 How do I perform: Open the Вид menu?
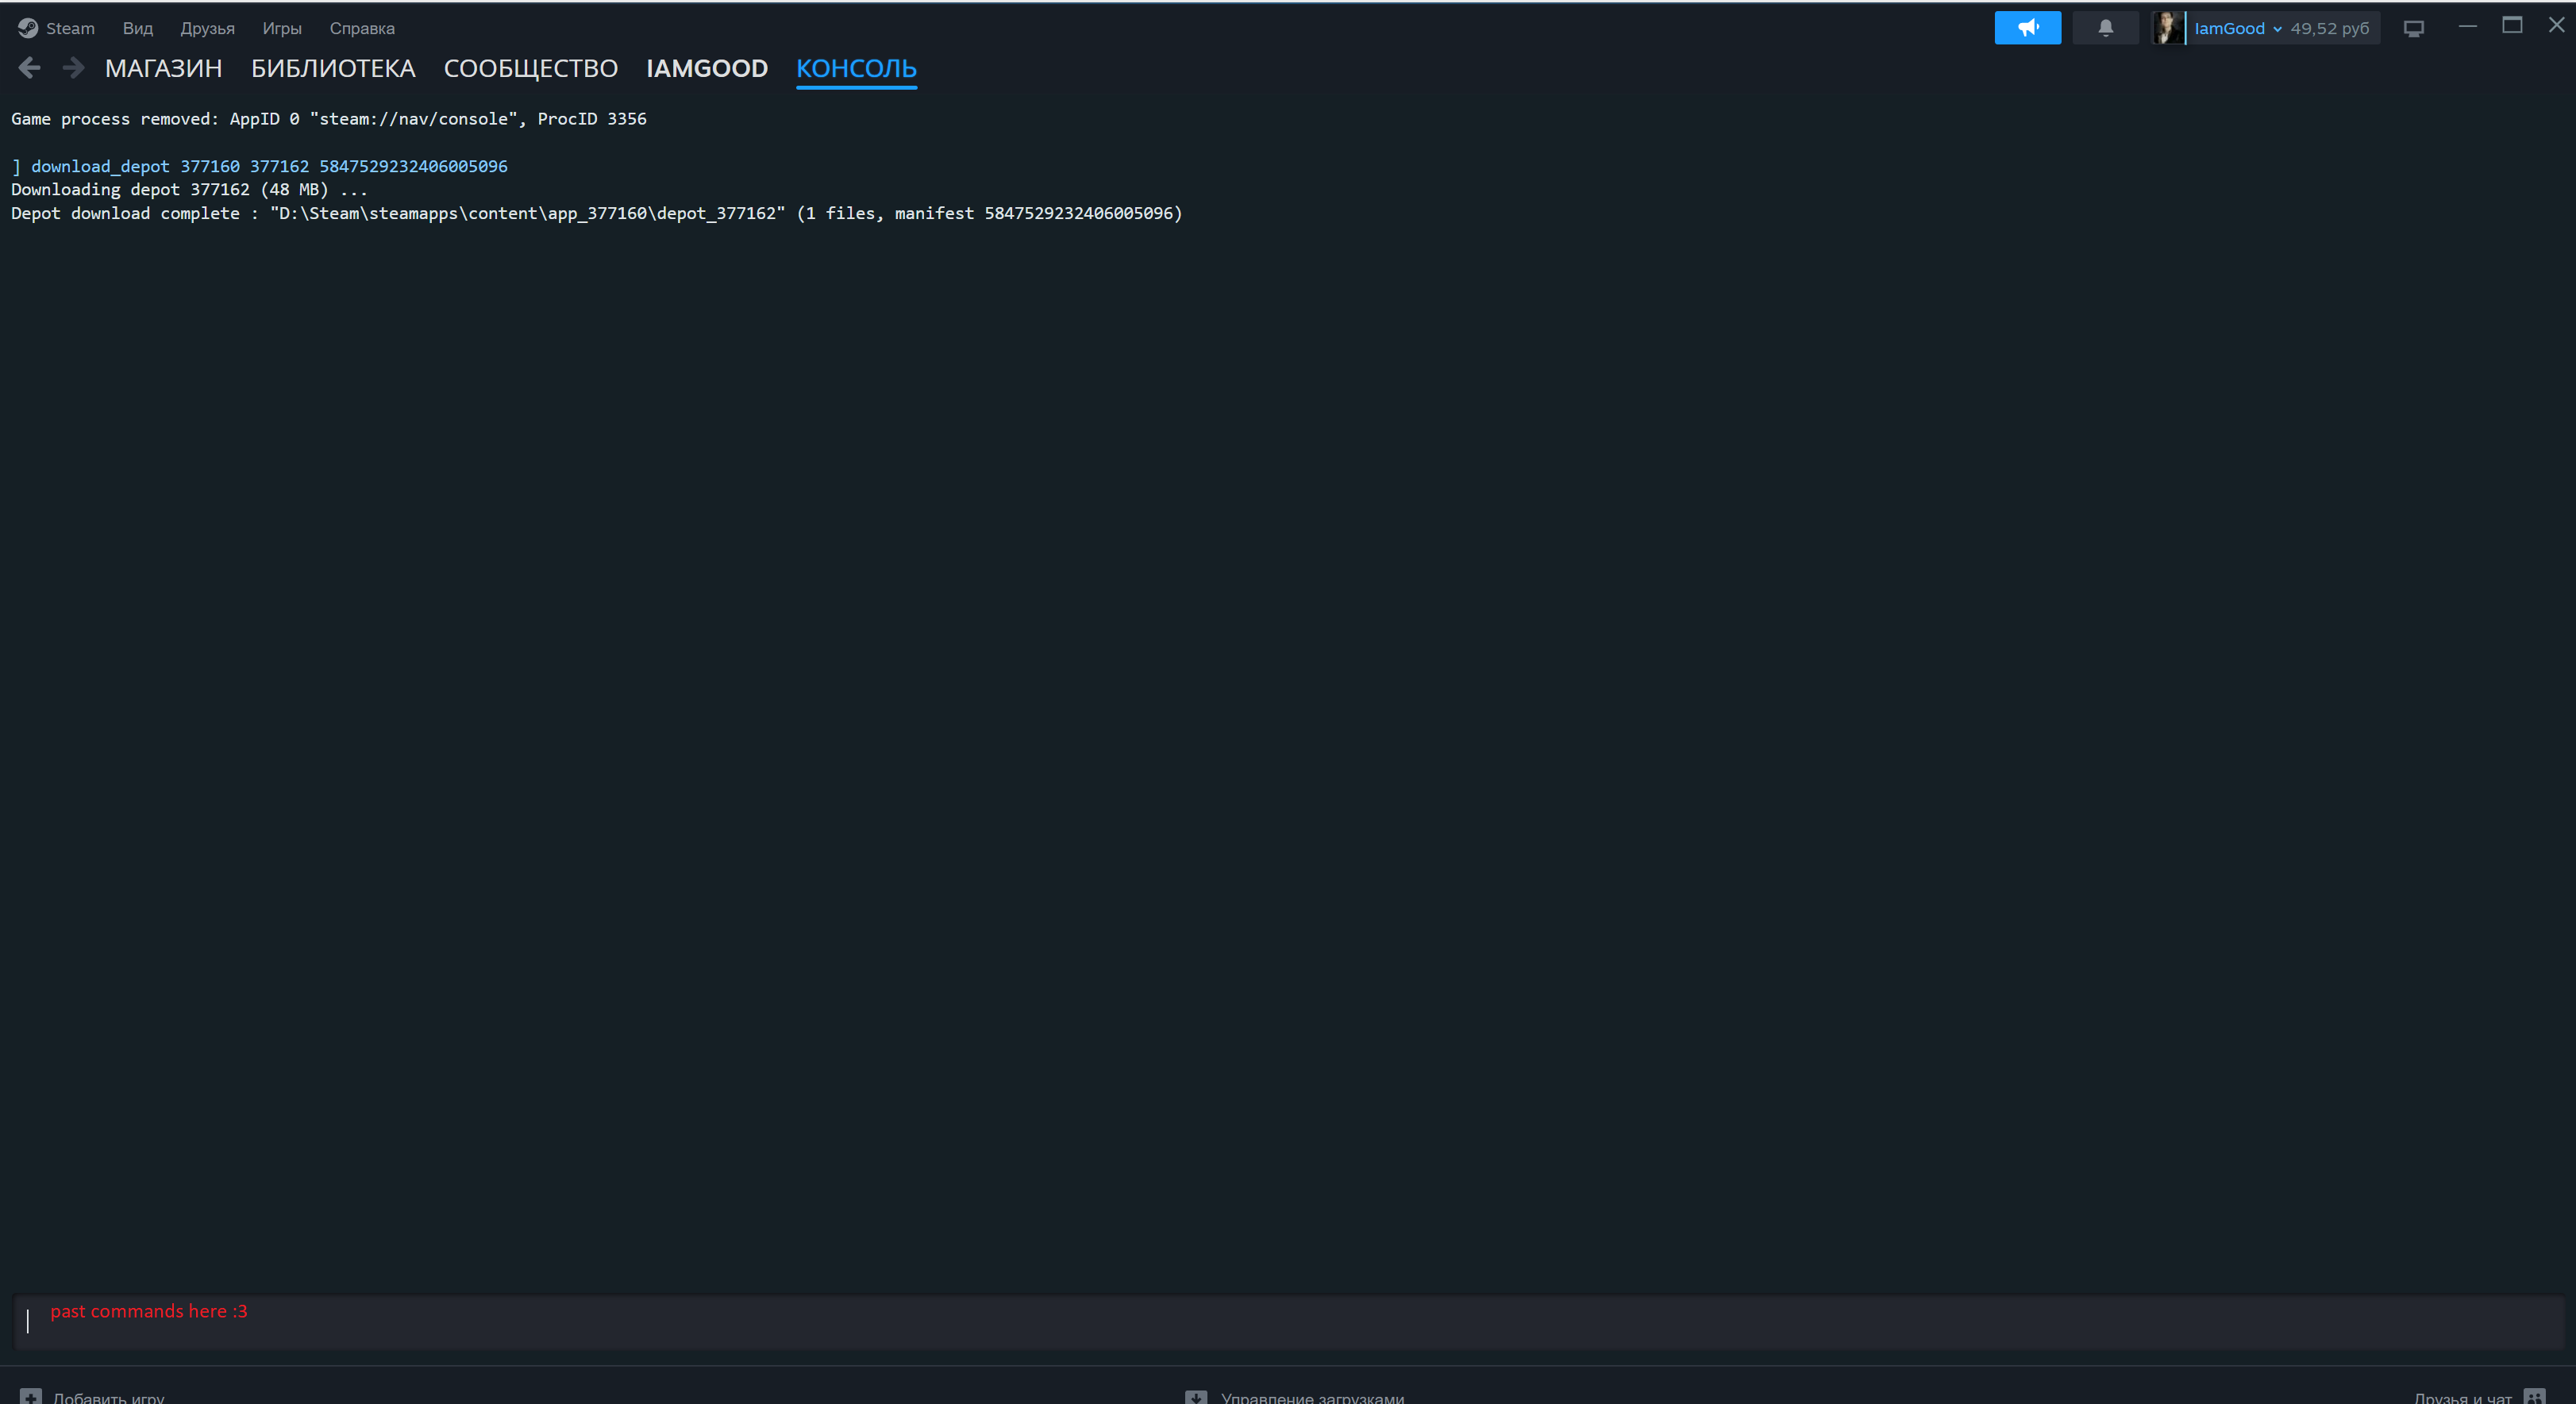pos(138,28)
